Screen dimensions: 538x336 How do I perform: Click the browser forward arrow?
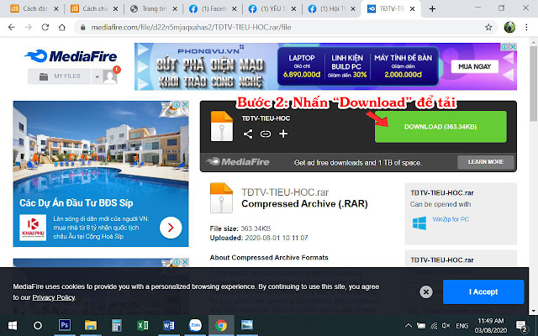tap(28, 27)
